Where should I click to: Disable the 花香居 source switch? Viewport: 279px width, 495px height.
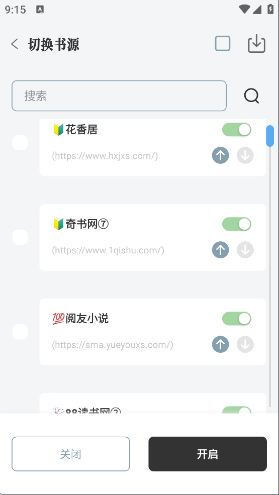237,130
